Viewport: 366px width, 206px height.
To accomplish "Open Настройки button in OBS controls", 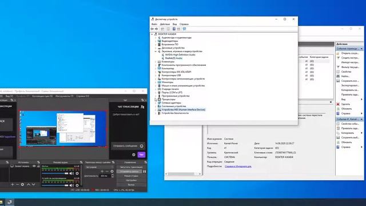I will click(x=131, y=180).
